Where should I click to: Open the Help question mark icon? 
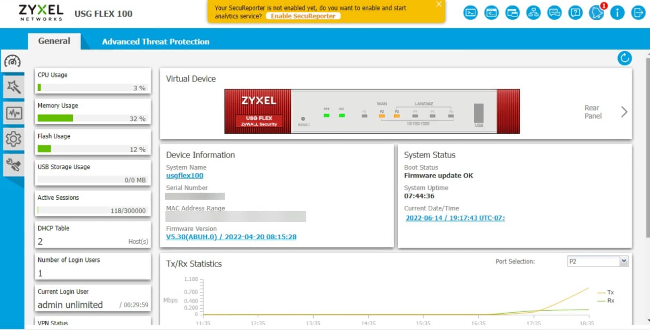(575, 13)
